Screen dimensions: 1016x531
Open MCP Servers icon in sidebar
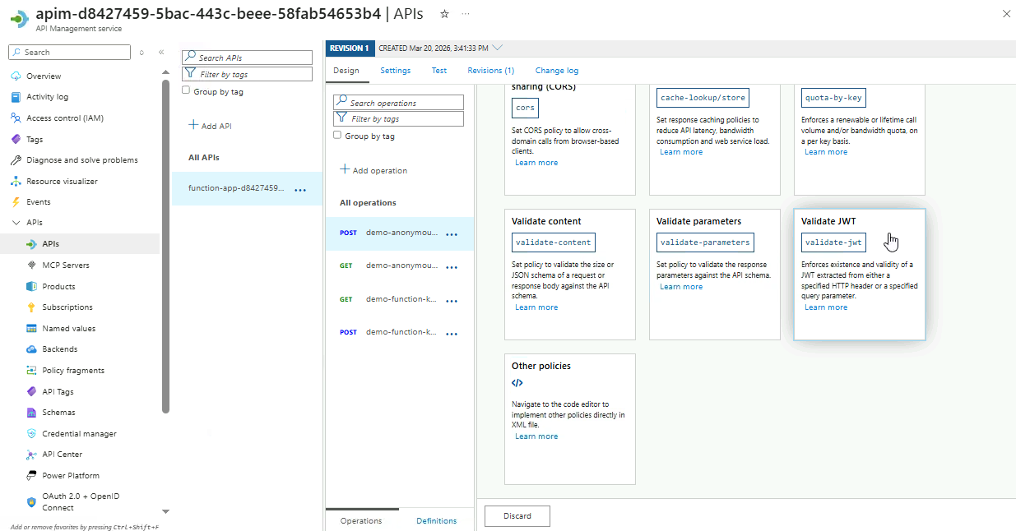[31, 265]
